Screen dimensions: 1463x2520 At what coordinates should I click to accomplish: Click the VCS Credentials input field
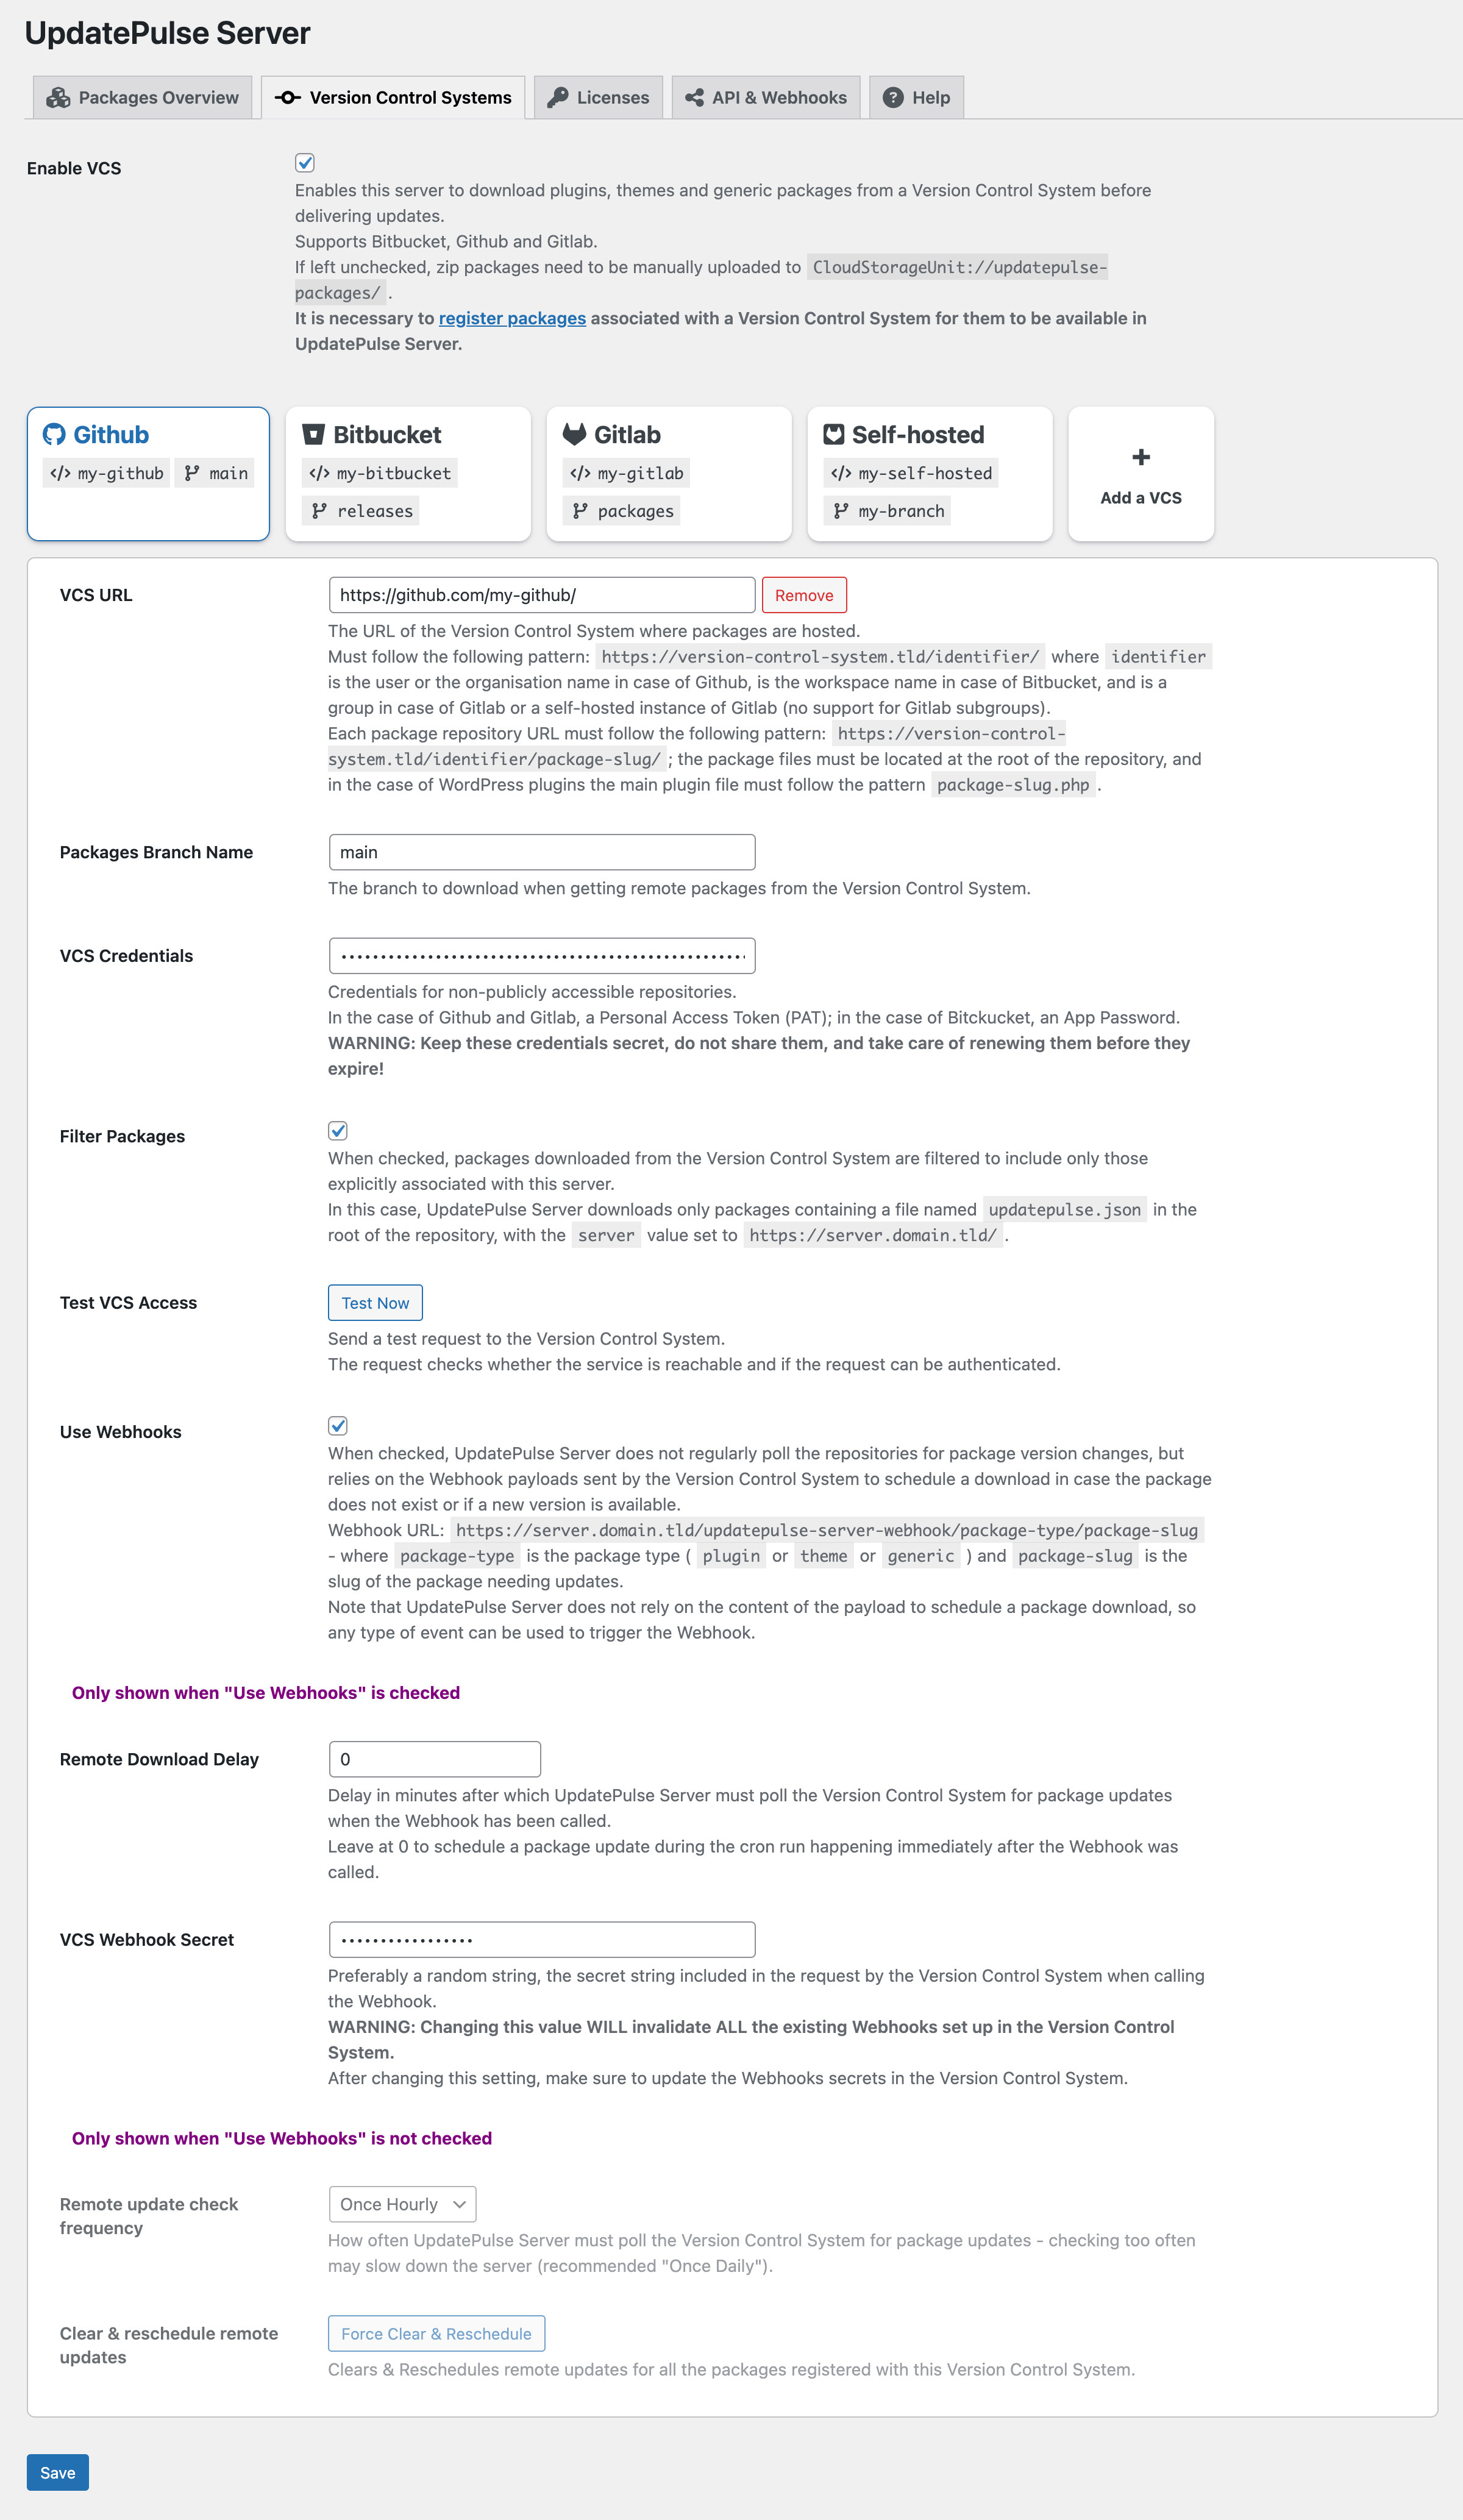point(542,955)
